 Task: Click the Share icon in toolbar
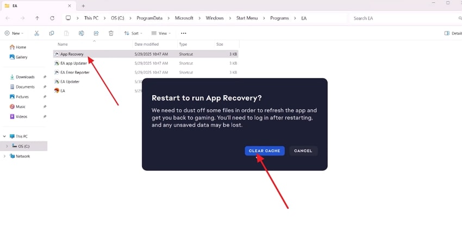point(96,33)
